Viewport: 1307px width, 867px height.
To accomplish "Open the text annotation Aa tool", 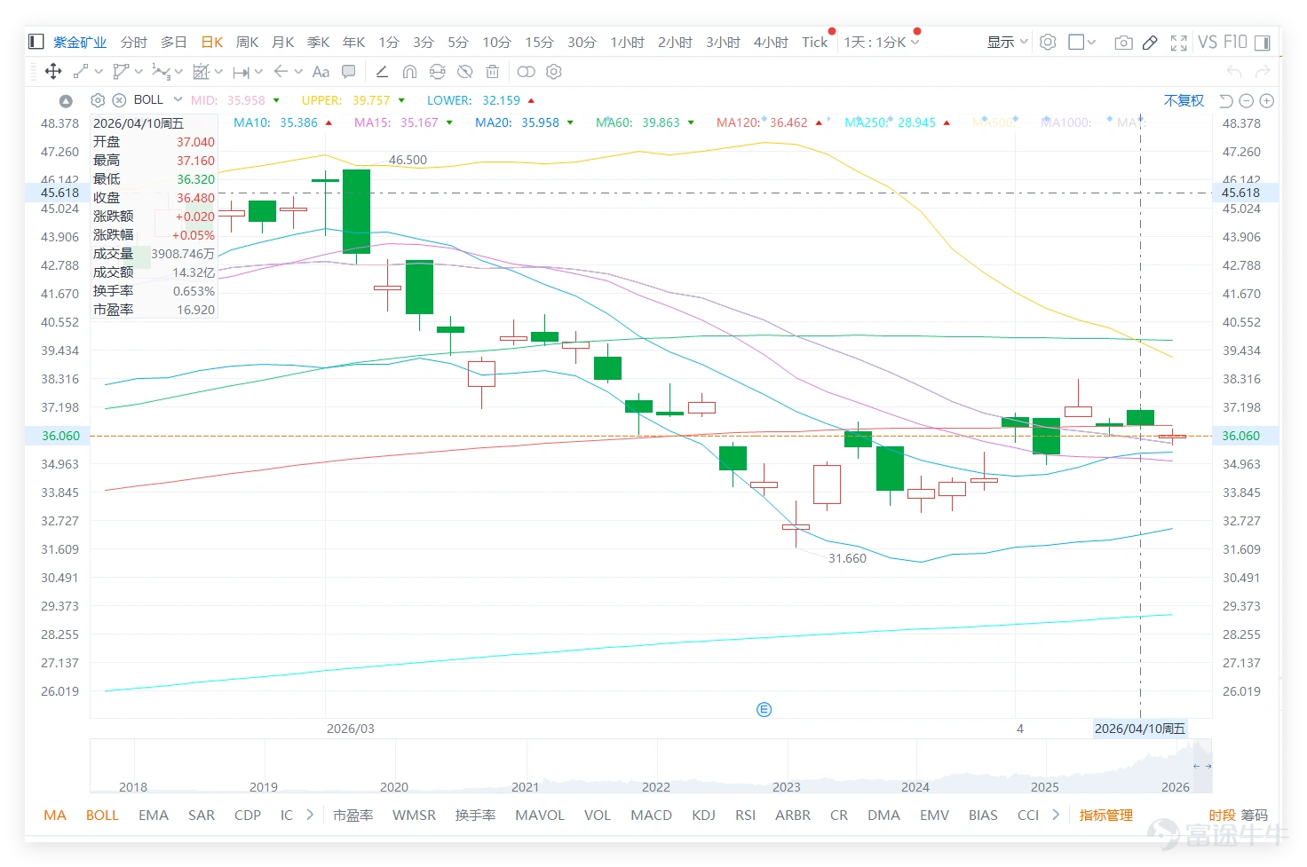I will (321, 71).
